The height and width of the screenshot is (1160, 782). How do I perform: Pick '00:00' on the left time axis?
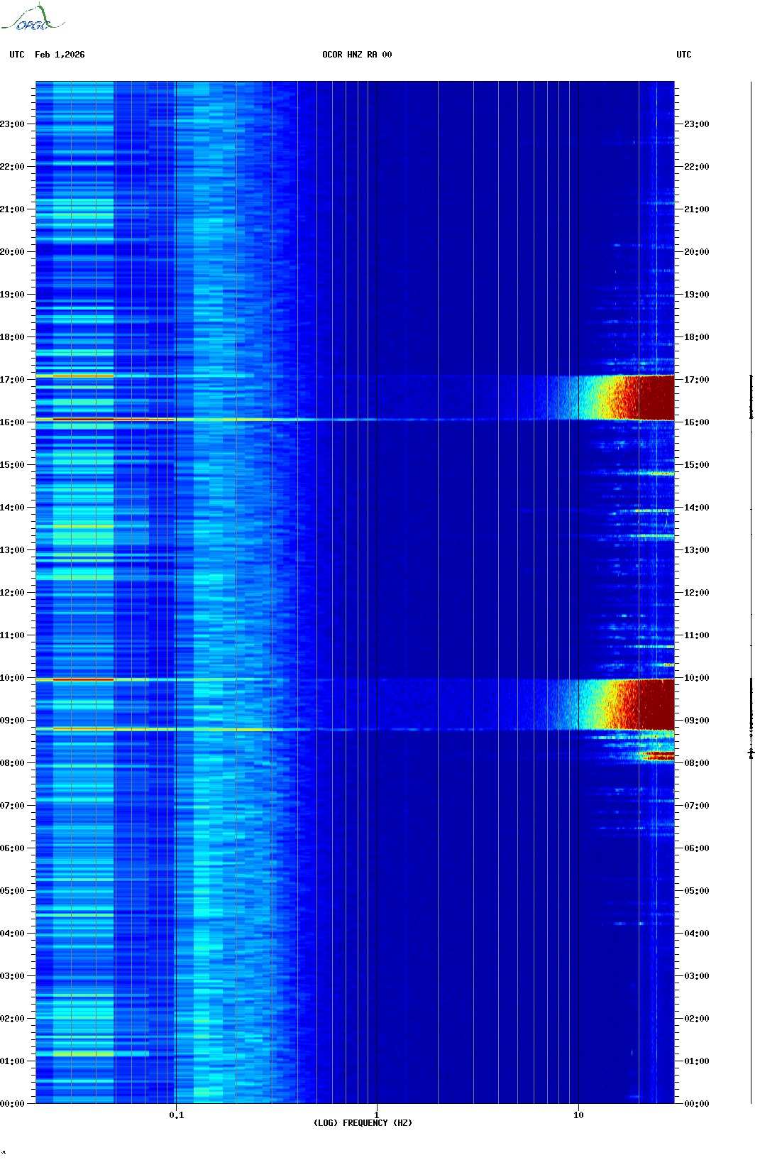point(12,1104)
